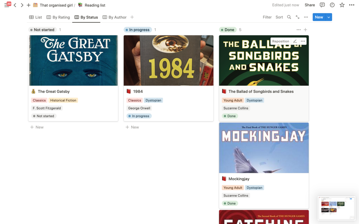The image size is (359, 224).
Task: Click money bag icon on Gatsby card
Action: pyautogui.click(x=34, y=91)
